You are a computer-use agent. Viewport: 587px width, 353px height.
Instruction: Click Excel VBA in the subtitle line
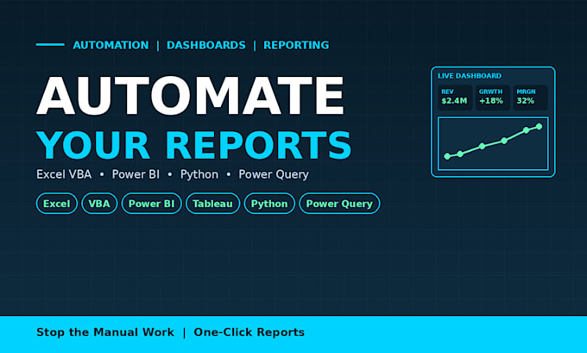64,174
